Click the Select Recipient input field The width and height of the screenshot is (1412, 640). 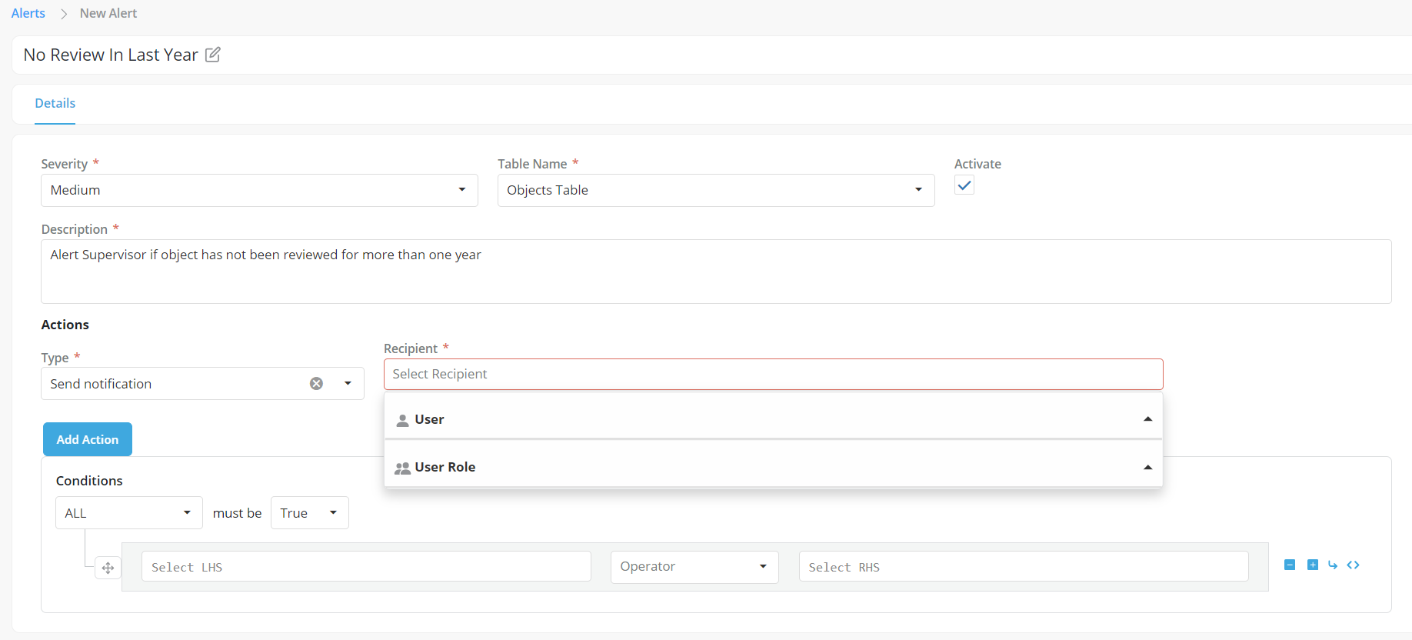tap(772, 375)
